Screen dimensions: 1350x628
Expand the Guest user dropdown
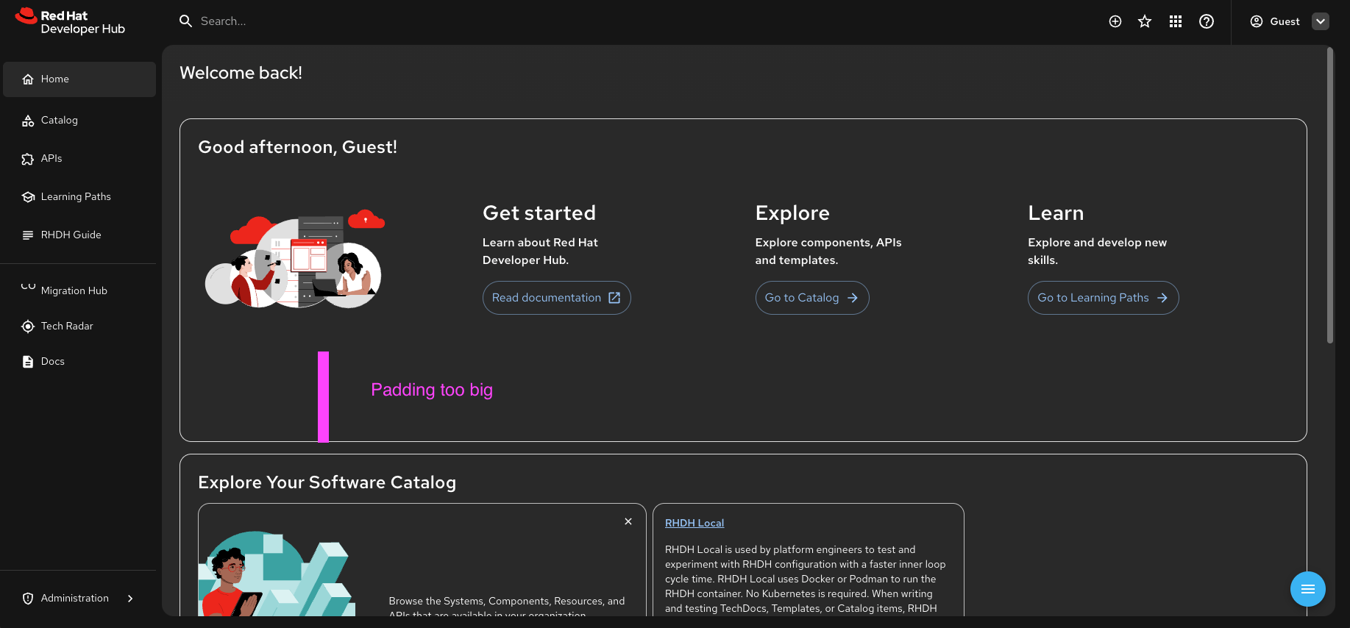click(1321, 21)
